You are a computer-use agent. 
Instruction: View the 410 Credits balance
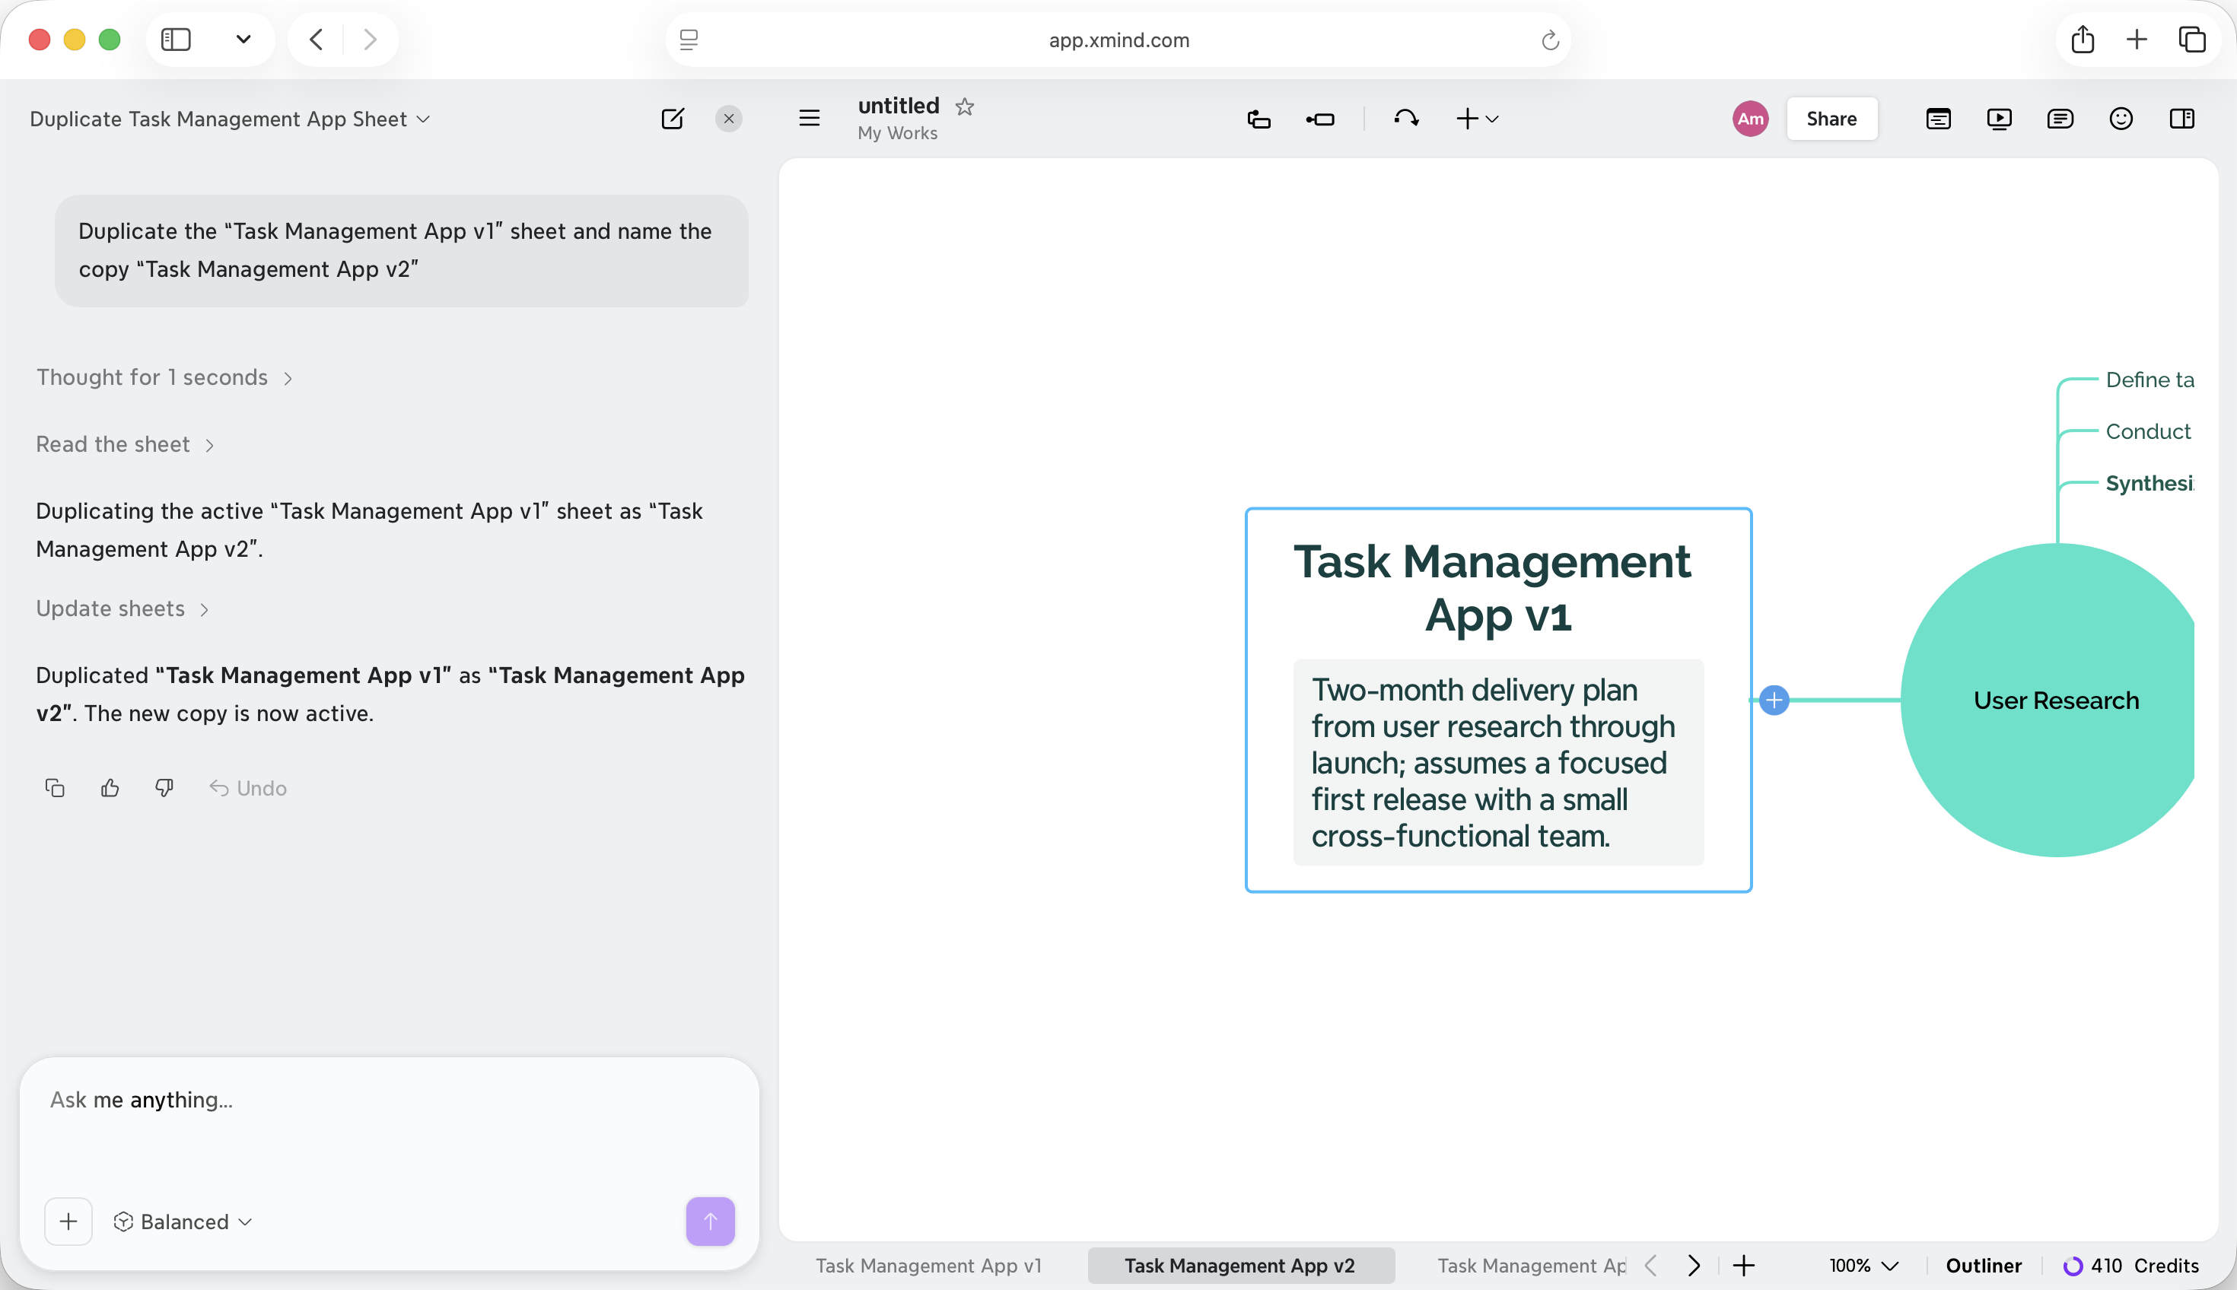(x=2130, y=1265)
